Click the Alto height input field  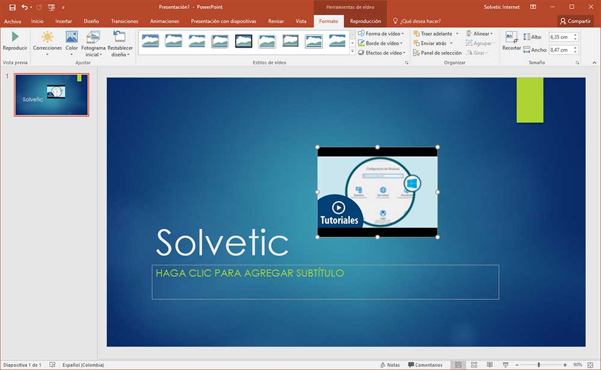[560, 37]
